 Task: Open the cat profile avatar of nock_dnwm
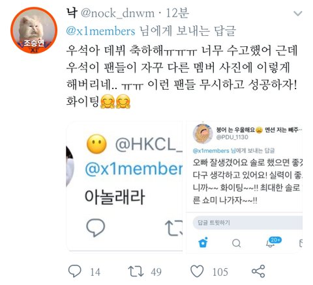[34, 30]
